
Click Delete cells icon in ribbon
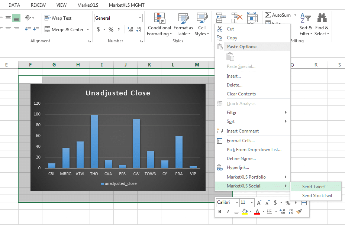[x=237, y=17]
